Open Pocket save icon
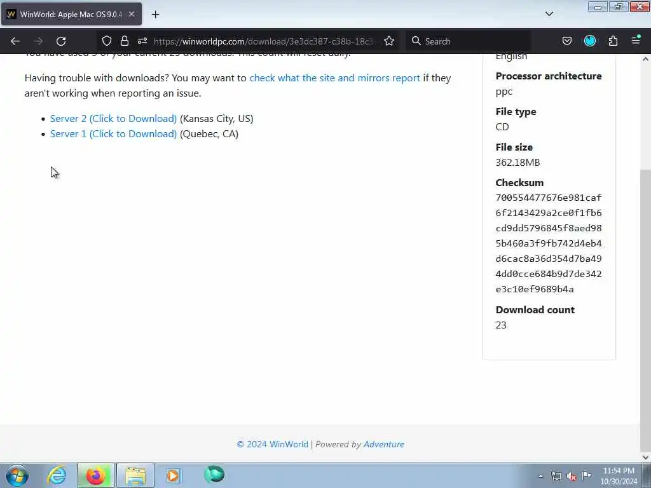Screen dimensions: 651x488 tap(566, 41)
